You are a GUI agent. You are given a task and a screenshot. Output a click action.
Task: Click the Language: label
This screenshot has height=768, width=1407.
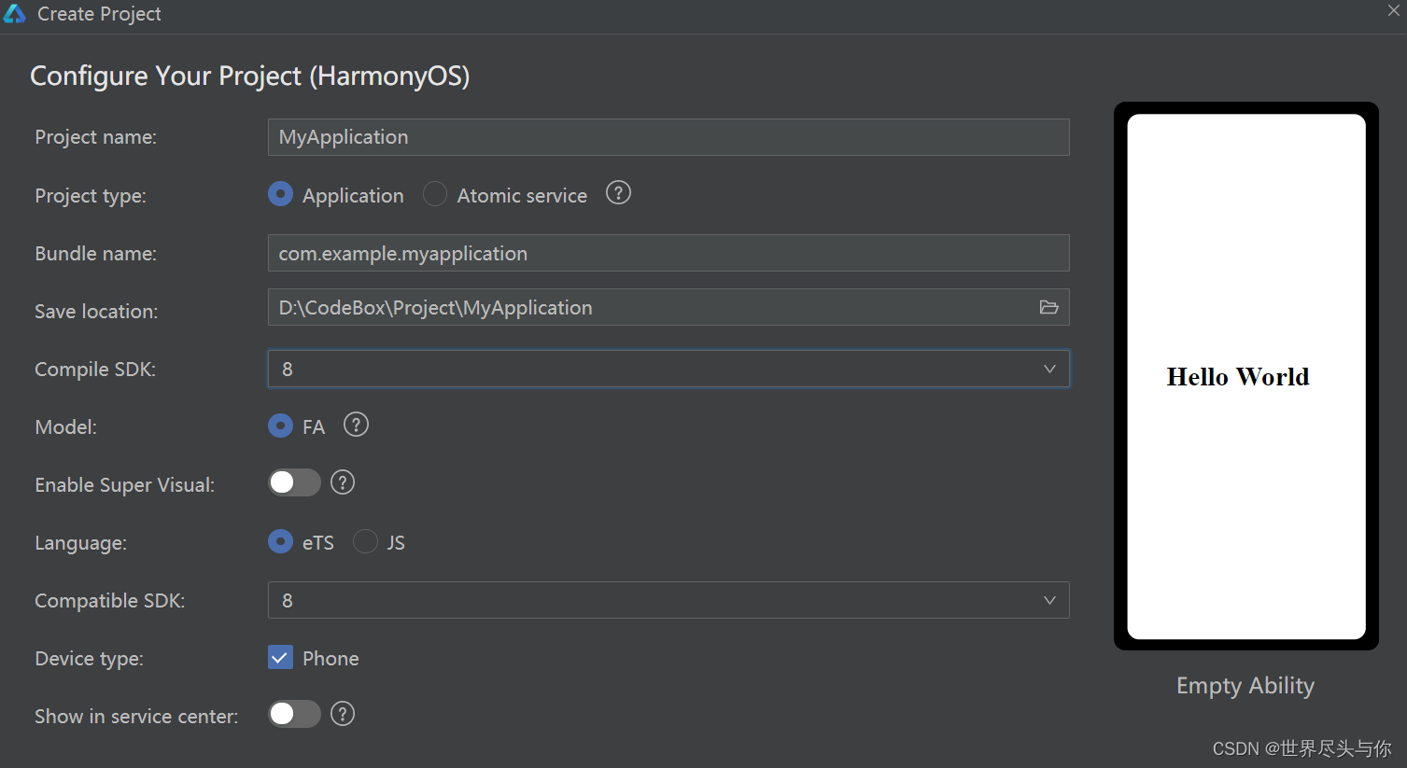81,543
